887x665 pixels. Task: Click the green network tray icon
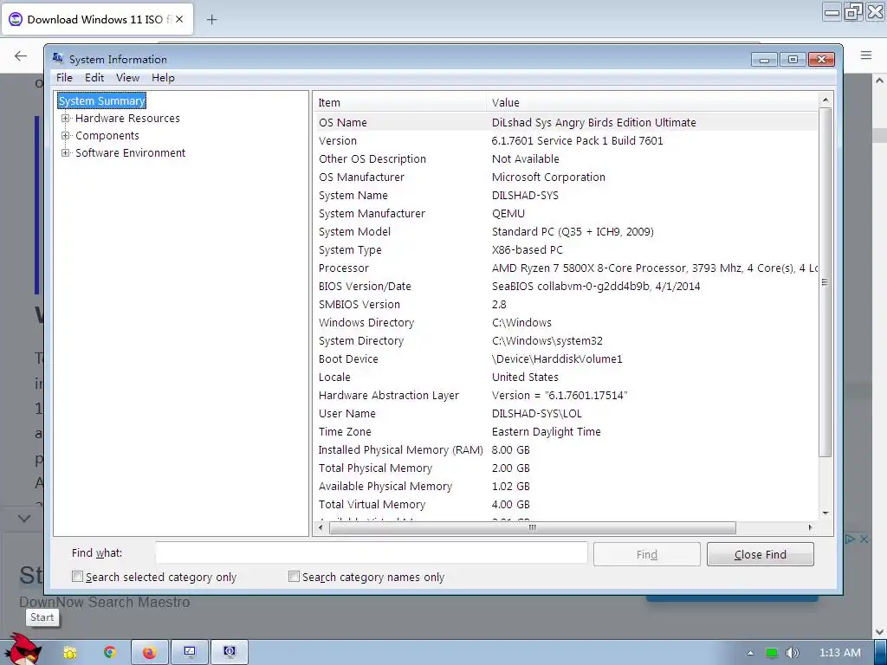771,653
